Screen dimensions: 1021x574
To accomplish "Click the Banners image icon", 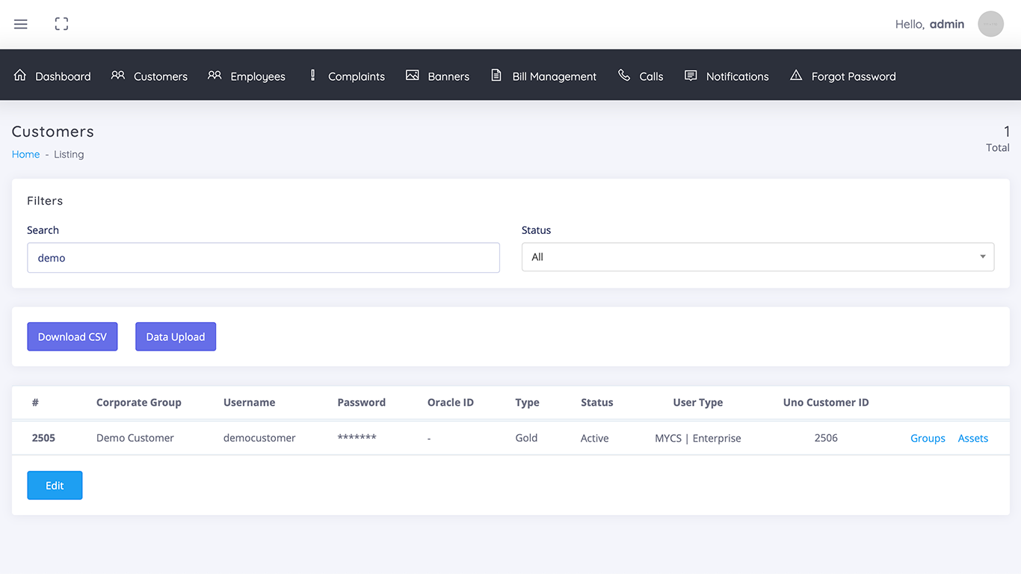I will click(412, 75).
